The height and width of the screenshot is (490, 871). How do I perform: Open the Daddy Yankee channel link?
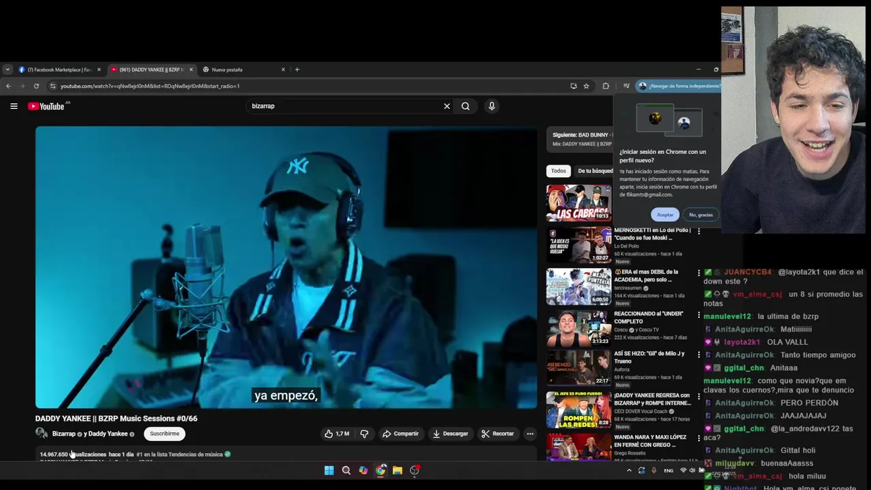coord(108,434)
